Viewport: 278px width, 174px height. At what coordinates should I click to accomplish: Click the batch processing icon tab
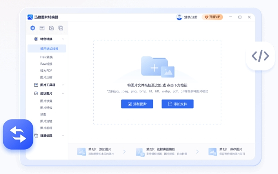(x=61, y=28)
